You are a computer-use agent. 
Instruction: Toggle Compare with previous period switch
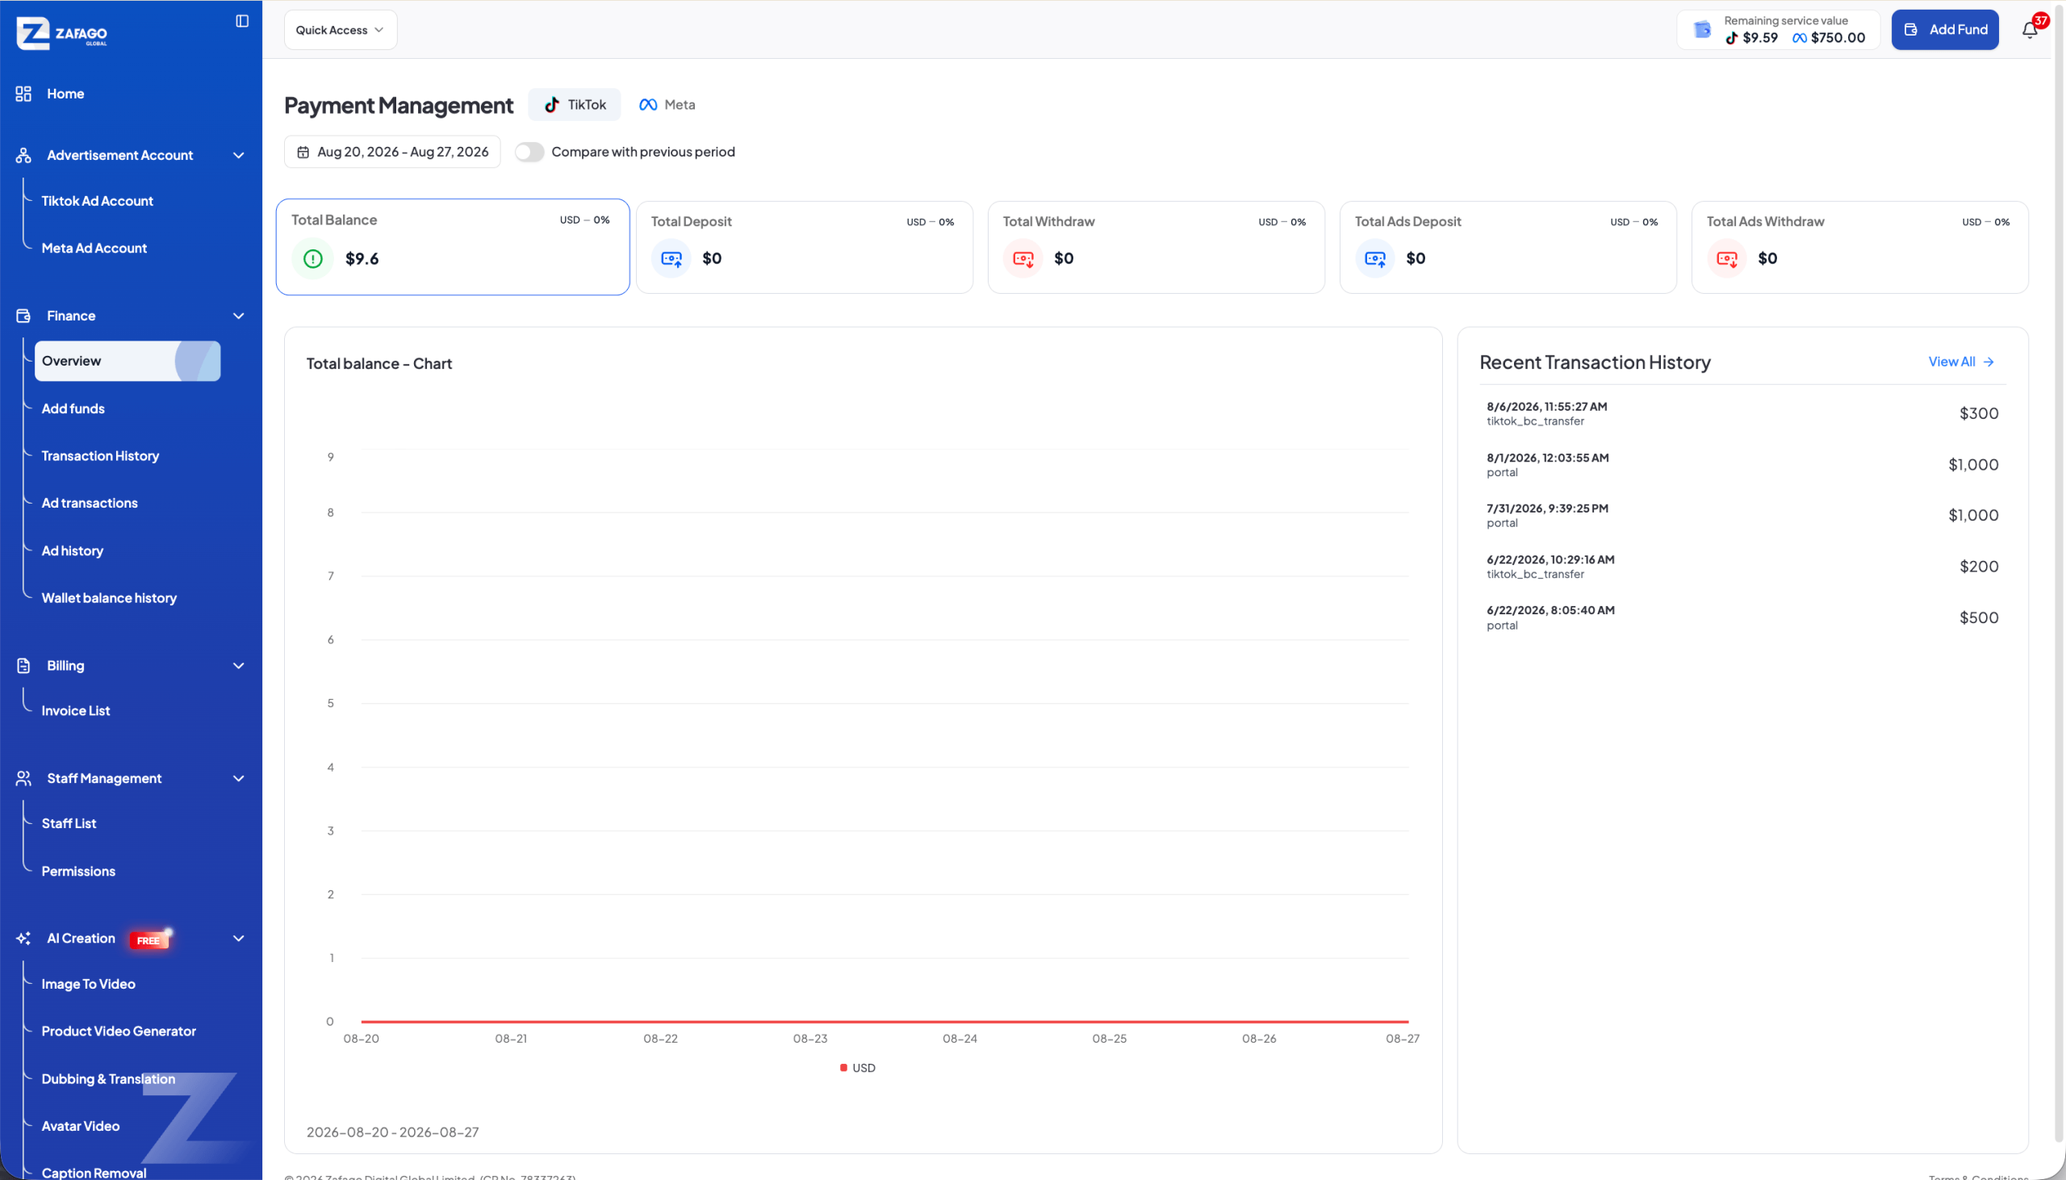point(529,152)
